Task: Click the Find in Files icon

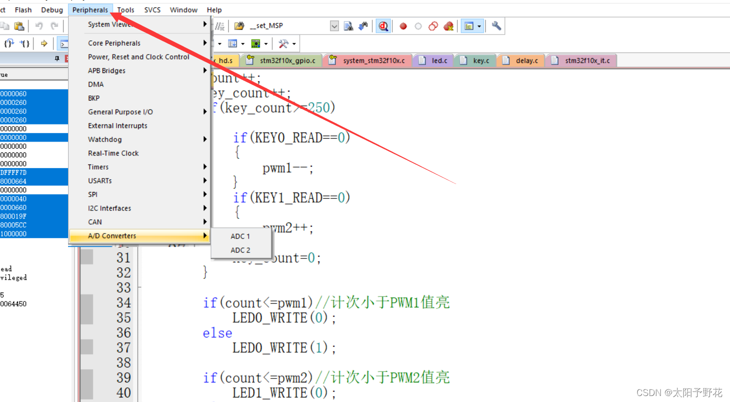Action: pyautogui.click(x=349, y=26)
